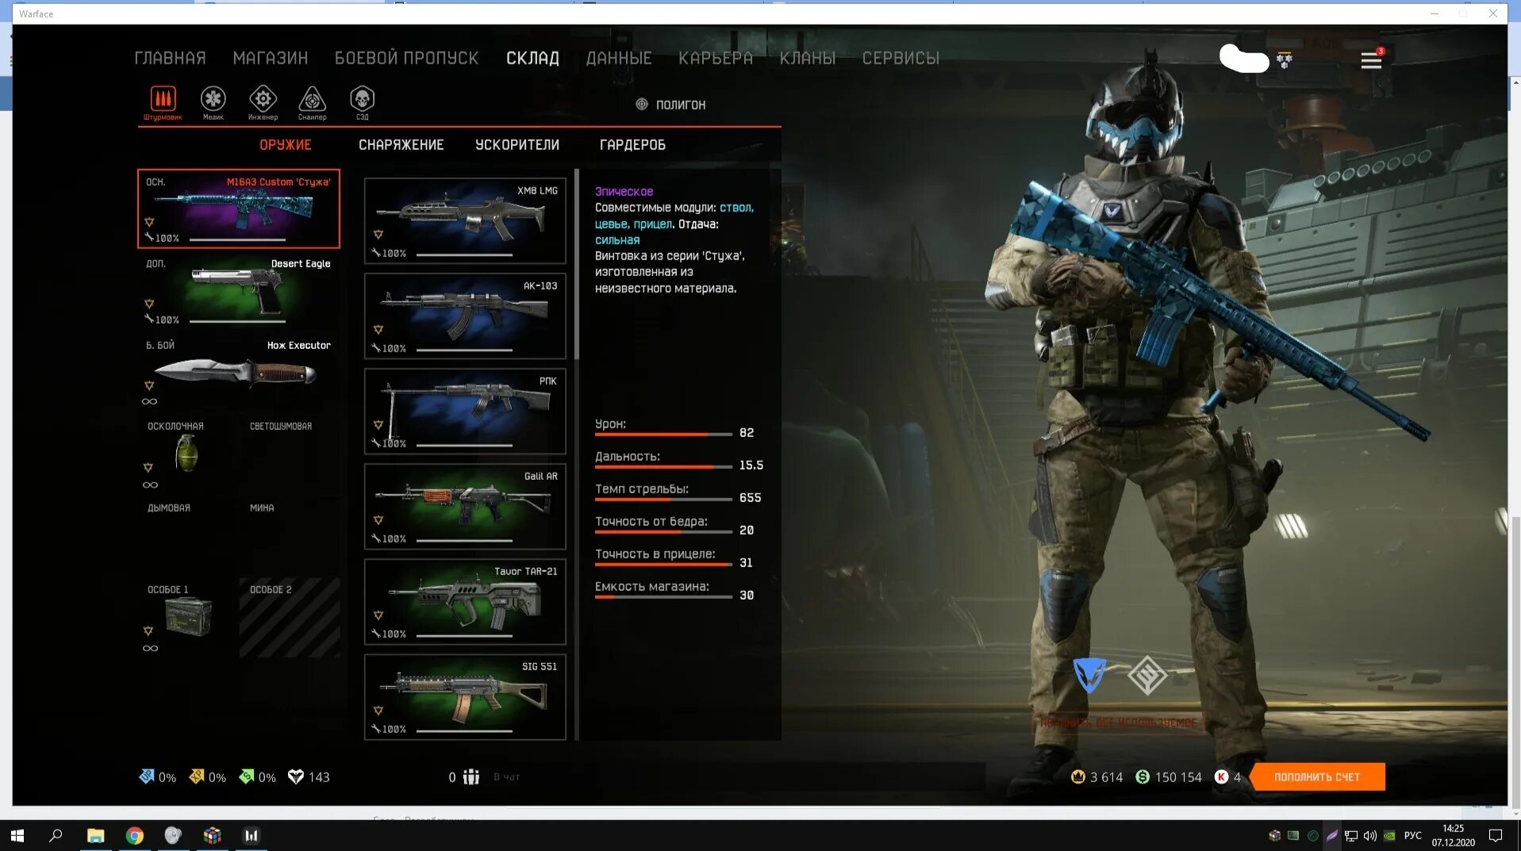The image size is (1521, 851).
Task: Open Google Chrome from taskbar
Action: tap(135, 835)
